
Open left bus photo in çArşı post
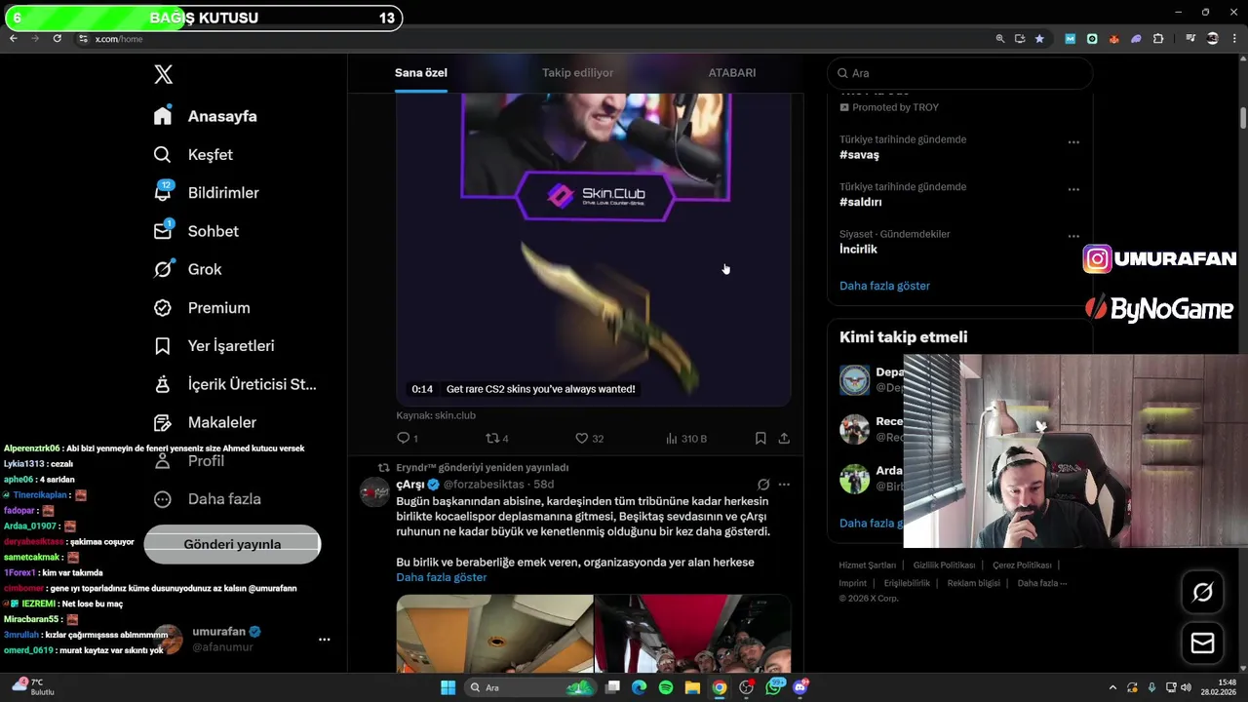(494, 634)
